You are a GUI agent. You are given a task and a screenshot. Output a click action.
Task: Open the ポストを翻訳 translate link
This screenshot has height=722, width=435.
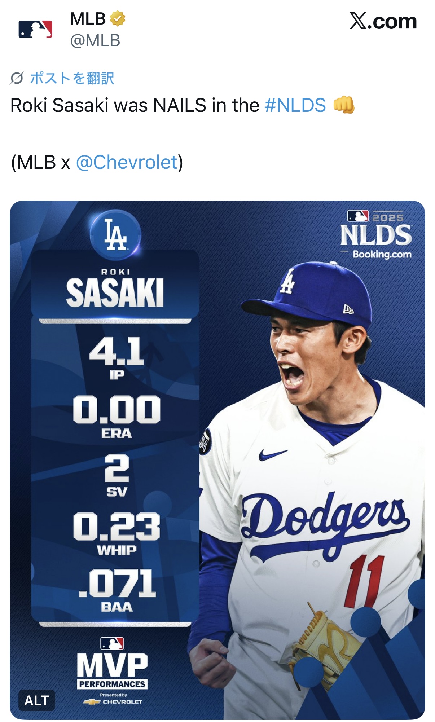[x=72, y=78]
